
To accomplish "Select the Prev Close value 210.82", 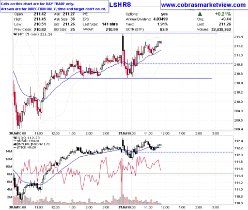I will [40, 29].
